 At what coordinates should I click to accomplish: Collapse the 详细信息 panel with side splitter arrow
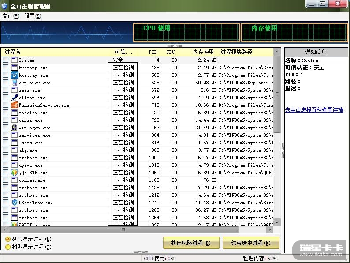point(283,153)
